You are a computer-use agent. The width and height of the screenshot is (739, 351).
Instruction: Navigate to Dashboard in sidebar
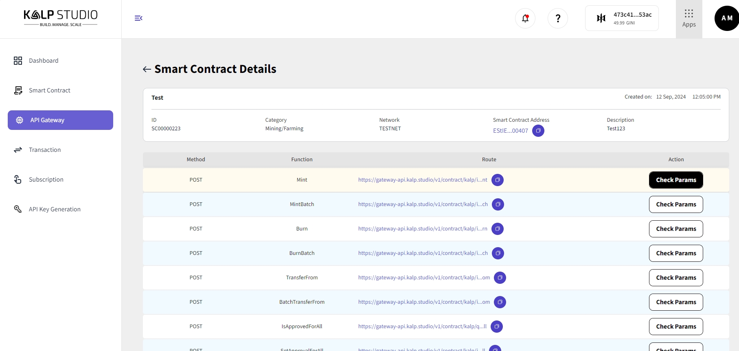pos(44,61)
